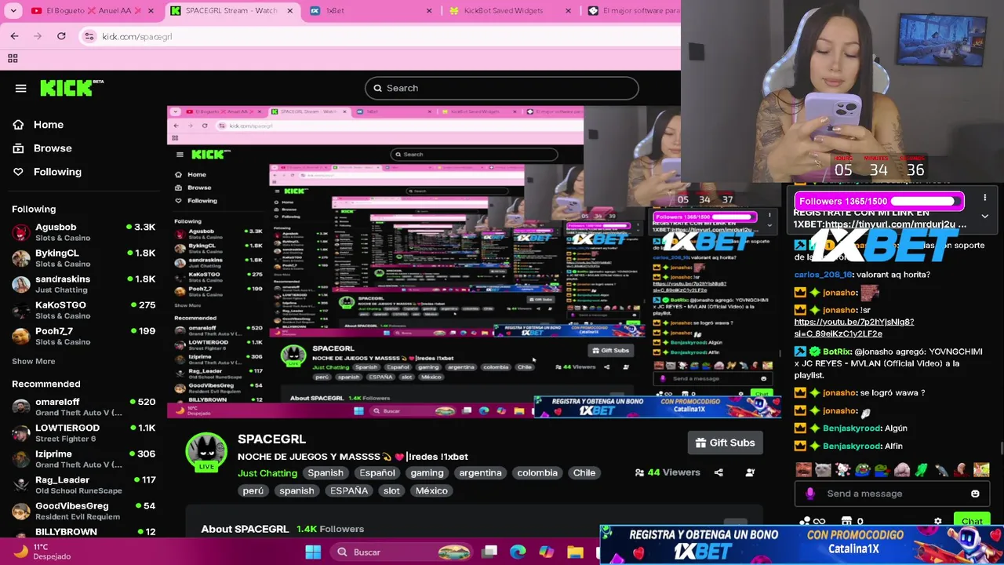This screenshot has width=1004, height=565.
Task: Click the Gift Subs button
Action: (x=725, y=443)
